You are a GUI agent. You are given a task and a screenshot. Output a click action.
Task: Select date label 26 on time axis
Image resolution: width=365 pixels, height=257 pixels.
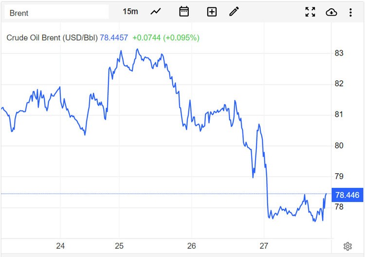191,246
